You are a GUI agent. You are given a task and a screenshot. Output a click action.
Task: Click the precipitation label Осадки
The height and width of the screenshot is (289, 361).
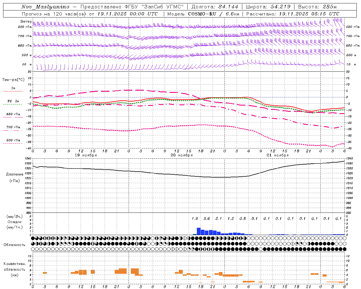click(x=15, y=222)
